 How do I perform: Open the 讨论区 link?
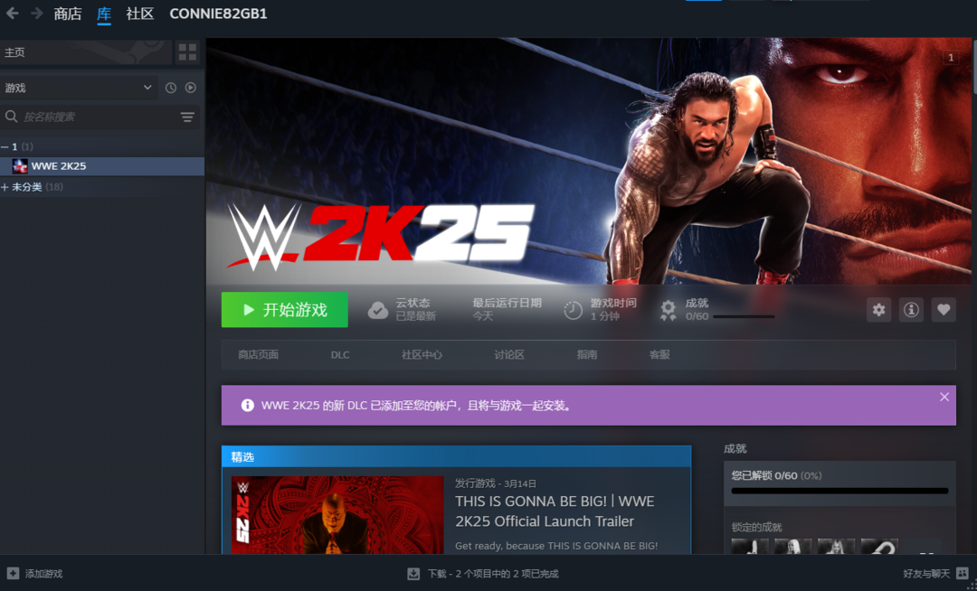pyautogui.click(x=509, y=354)
